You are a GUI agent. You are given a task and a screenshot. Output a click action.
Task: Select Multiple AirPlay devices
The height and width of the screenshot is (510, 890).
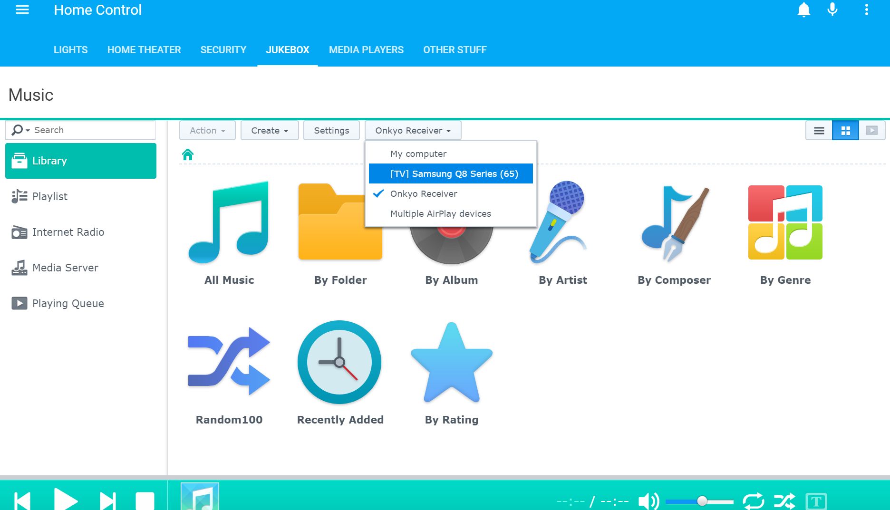pos(451,213)
